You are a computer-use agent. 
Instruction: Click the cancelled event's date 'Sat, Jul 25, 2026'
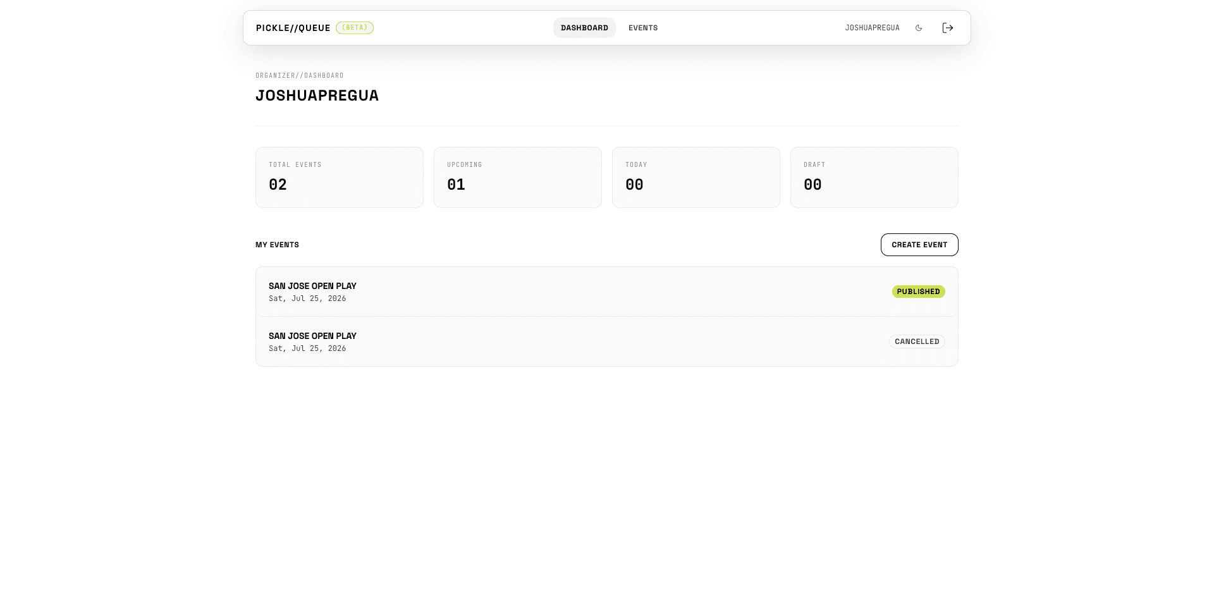coord(307,348)
